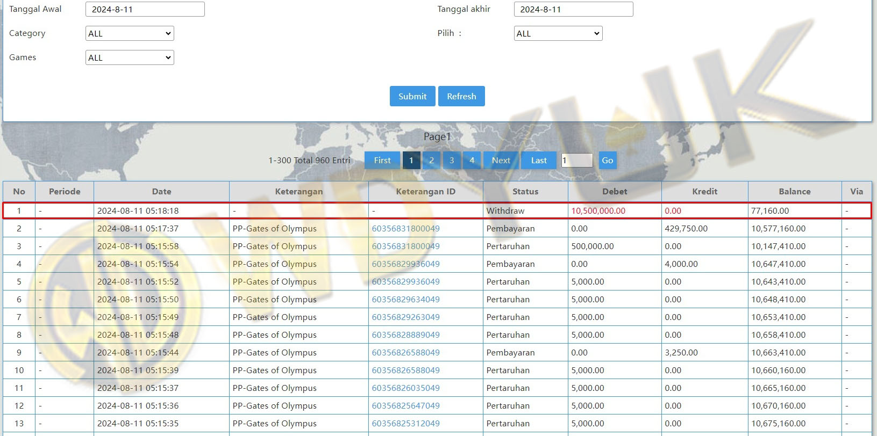The image size is (877, 436).
Task: Open link 60356825647049
Action: [x=405, y=405]
